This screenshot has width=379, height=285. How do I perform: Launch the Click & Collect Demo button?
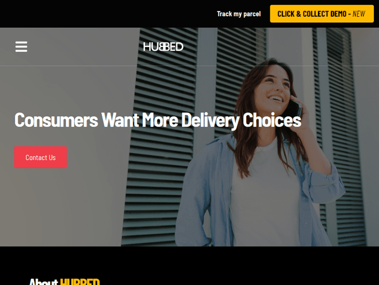click(322, 14)
